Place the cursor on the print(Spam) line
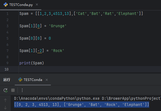Viewport: 161px width, 111px height. [32, 63]
